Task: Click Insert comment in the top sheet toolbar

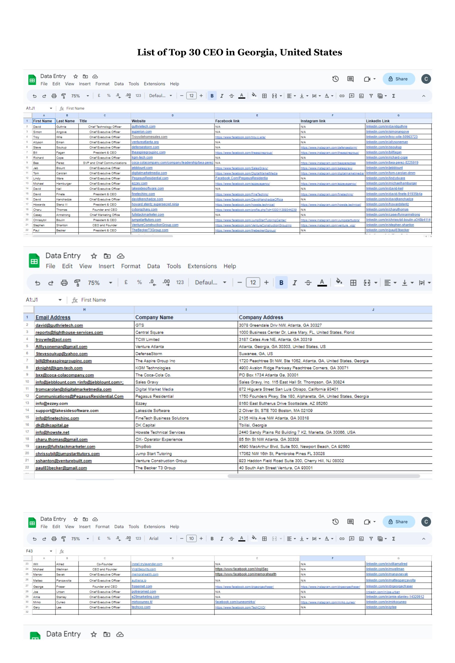Action: pyautogui.click(x=352, y=96)
